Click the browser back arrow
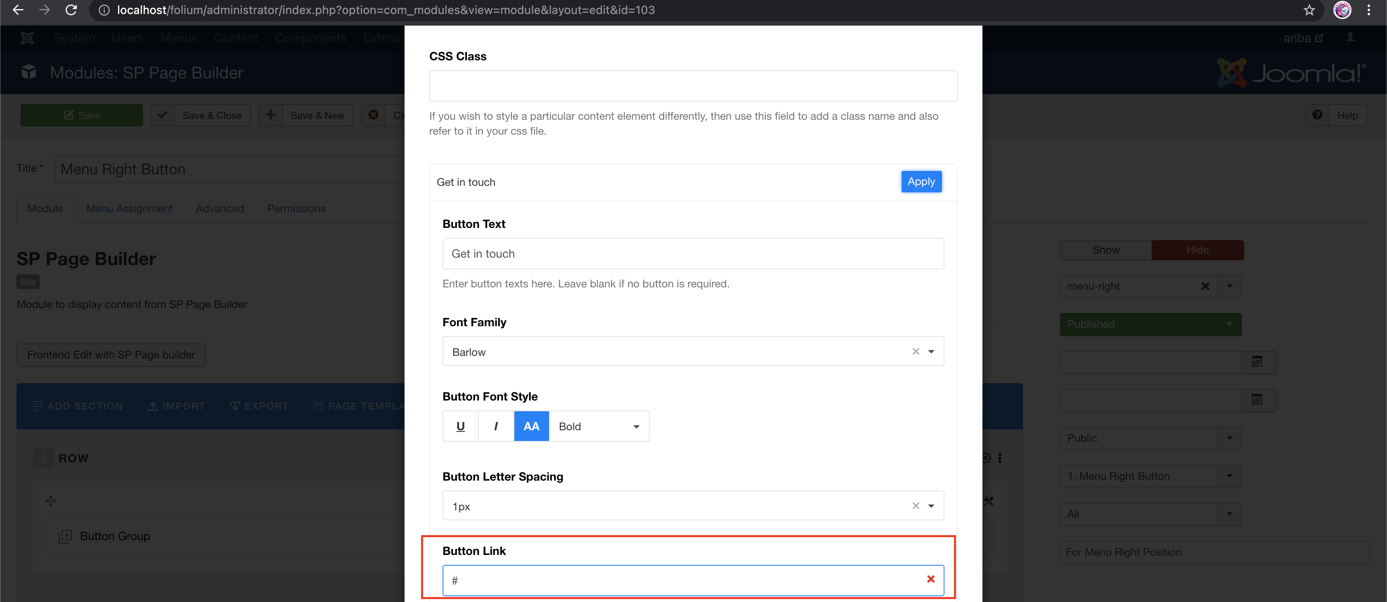The width and height of the screenshot is (1387, 602). [18, 10]
